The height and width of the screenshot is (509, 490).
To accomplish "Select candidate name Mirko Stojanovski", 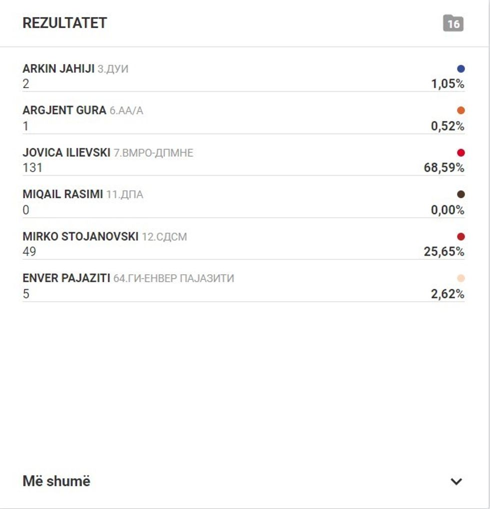I will coord(80,237).
